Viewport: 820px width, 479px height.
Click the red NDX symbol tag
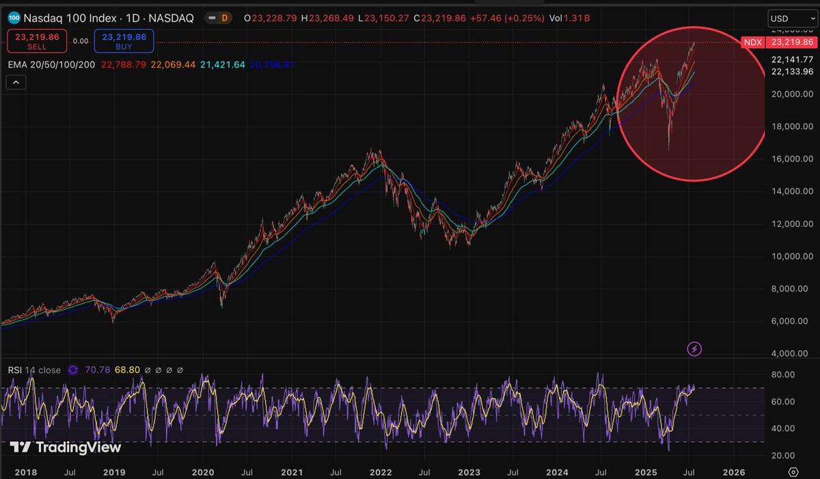point(753,42)
